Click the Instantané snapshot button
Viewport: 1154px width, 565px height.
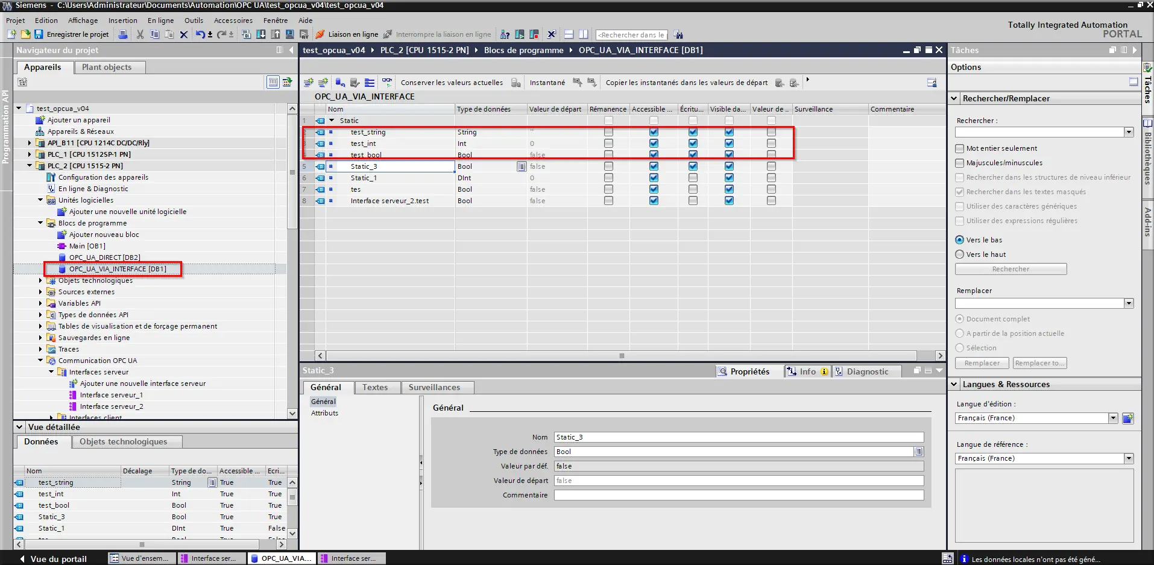[x=547, y=83]
